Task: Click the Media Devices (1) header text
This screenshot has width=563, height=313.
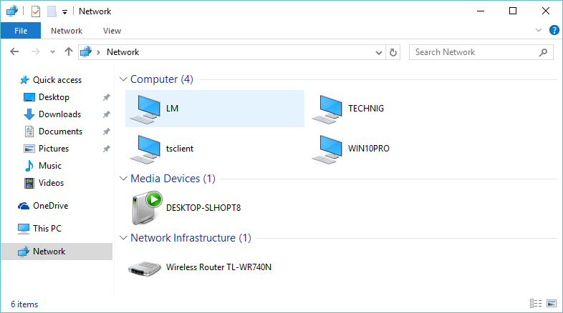Action: tap(173, 179)
